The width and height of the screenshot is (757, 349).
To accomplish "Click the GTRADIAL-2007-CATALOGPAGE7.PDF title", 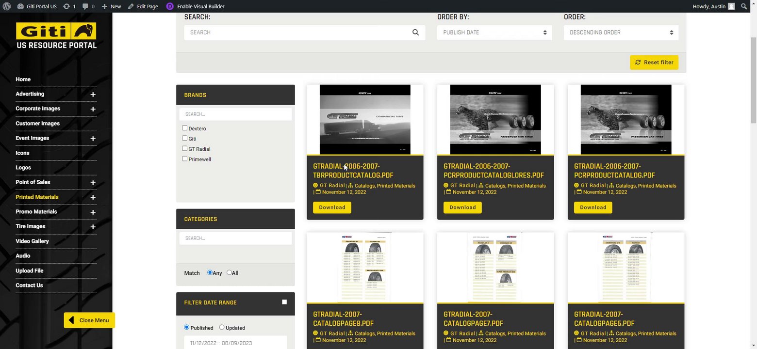I will [473, 319].
